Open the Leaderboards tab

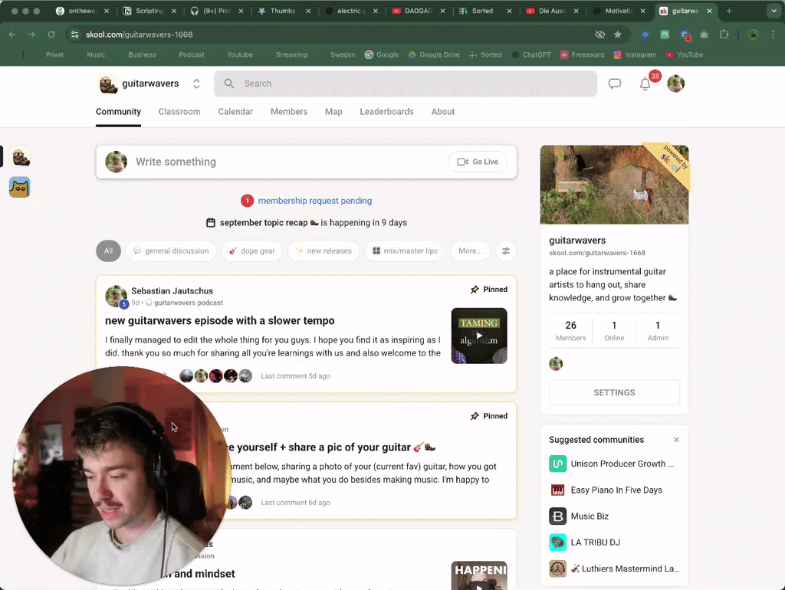[386, 112]
